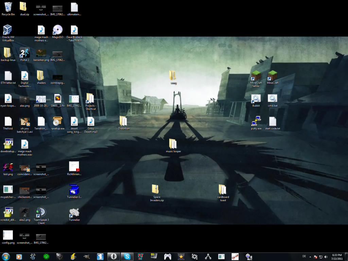
Task: Select the alex2.png image
Action: [x=24, y=215]
